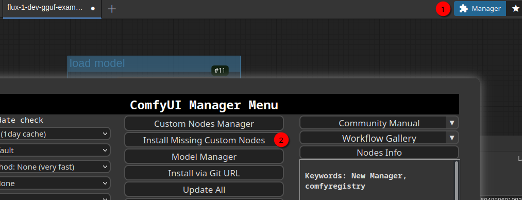Open the (1day cache) dropdown
Screen dimensions: 522x200
pos(55,134)
